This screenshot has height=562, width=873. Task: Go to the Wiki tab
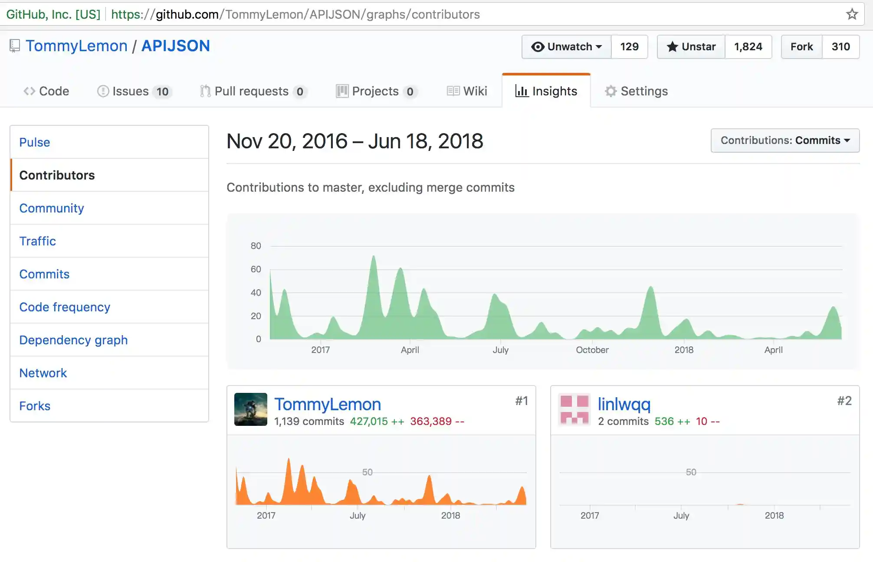coord(467,91)
